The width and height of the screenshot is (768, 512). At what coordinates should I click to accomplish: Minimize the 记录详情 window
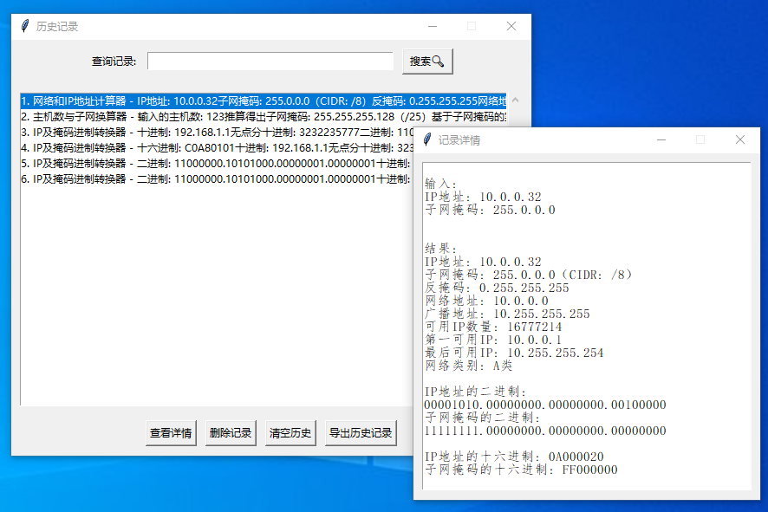(x=661, y=139)
